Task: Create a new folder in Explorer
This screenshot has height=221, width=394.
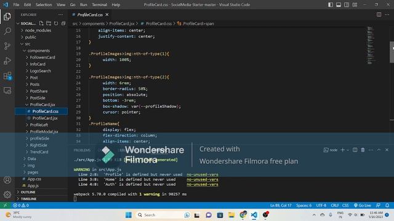Action: pyautogui.click(x=49, y=23)
